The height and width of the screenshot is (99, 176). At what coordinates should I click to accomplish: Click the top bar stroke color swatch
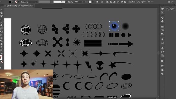[x=16, y=2]
